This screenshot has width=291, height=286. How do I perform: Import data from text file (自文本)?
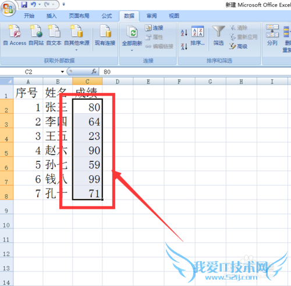[x=54, y=35]
